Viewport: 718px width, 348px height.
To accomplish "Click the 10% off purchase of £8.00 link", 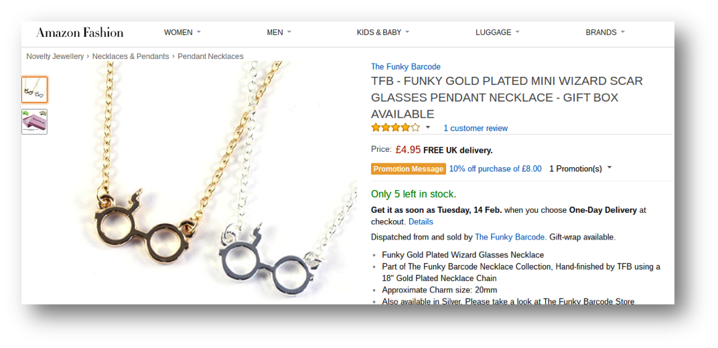I will point(495,169).
